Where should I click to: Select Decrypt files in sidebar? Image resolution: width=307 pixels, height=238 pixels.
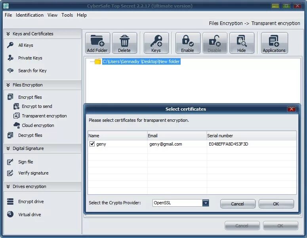(x=30, y=135)
